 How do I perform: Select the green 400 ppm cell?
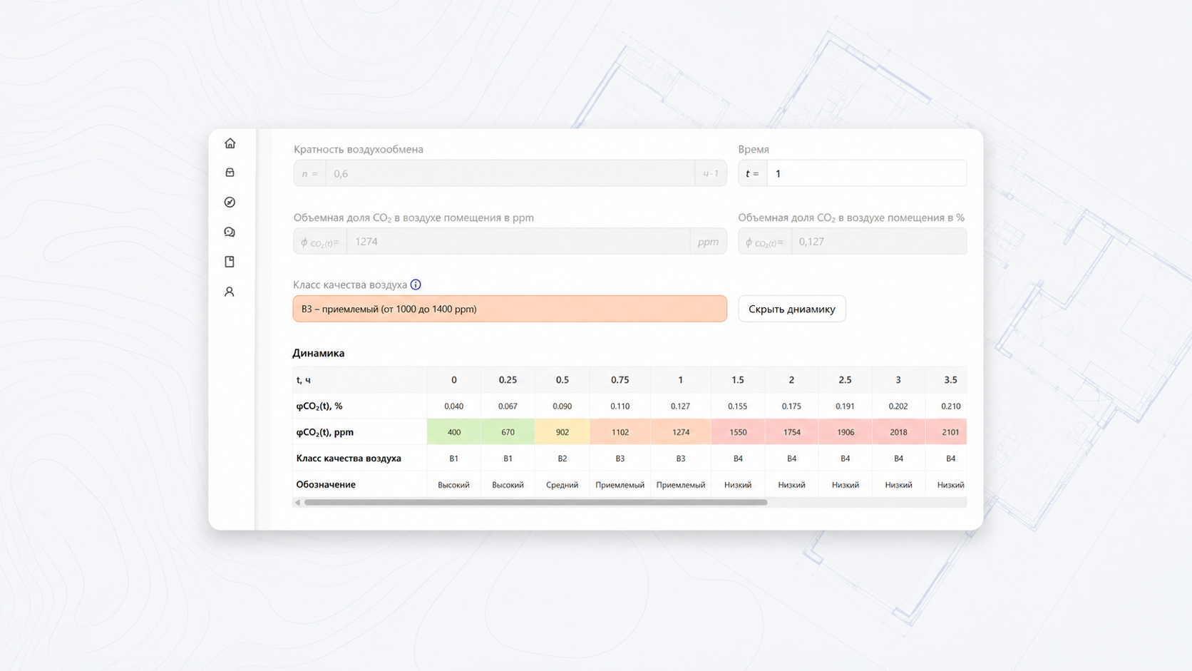[x=453, y=432]
